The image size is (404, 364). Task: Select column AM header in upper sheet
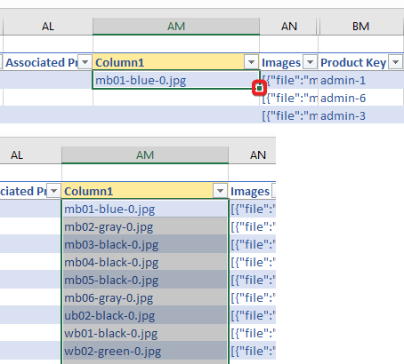pyautogui.click(x=176, y=27)
